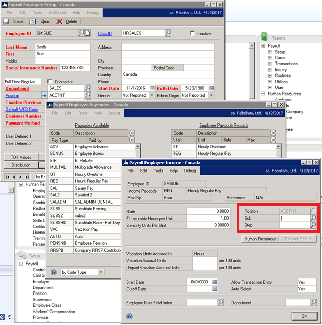Screen dimensions: 322x325
Task: Open Additional menu in Employee Setup window
Action: 57,12
